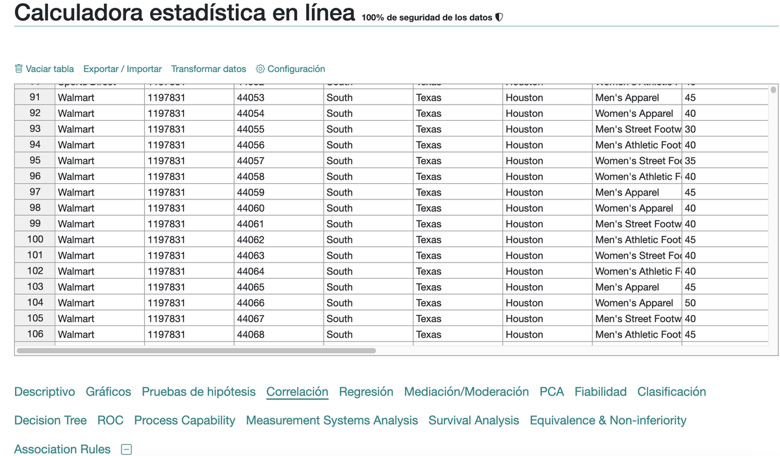Select row header number 100
The width and height of the screenshot is (780, 456).
coord(35,240)
